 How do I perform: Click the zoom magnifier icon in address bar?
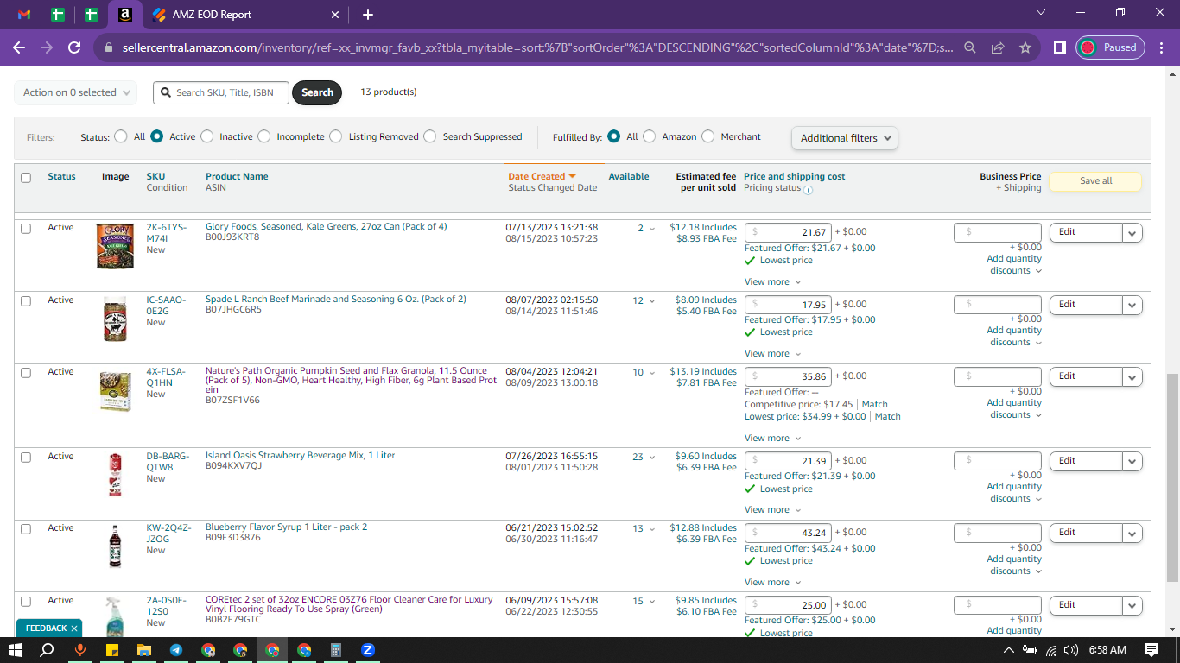coord(971,47)
